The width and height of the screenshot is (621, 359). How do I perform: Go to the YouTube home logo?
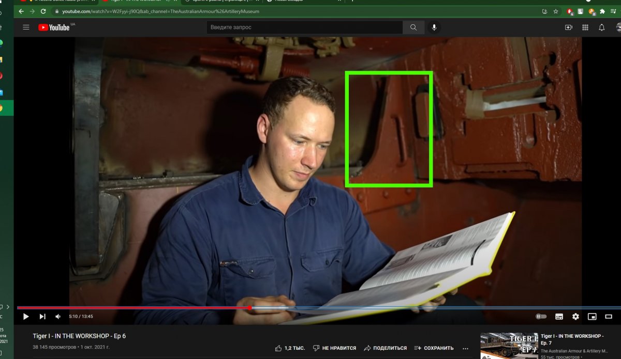54,27
